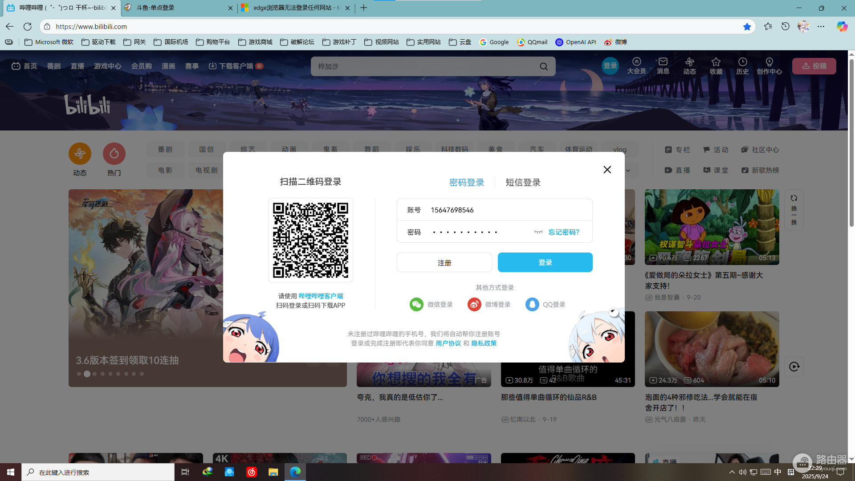
Task: Open 番剧 in top nav
Action: coord(53,66)
